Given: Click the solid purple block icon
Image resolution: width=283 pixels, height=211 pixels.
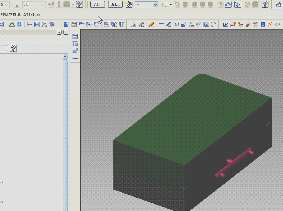Looking at the screenshot, I should 52,24.
